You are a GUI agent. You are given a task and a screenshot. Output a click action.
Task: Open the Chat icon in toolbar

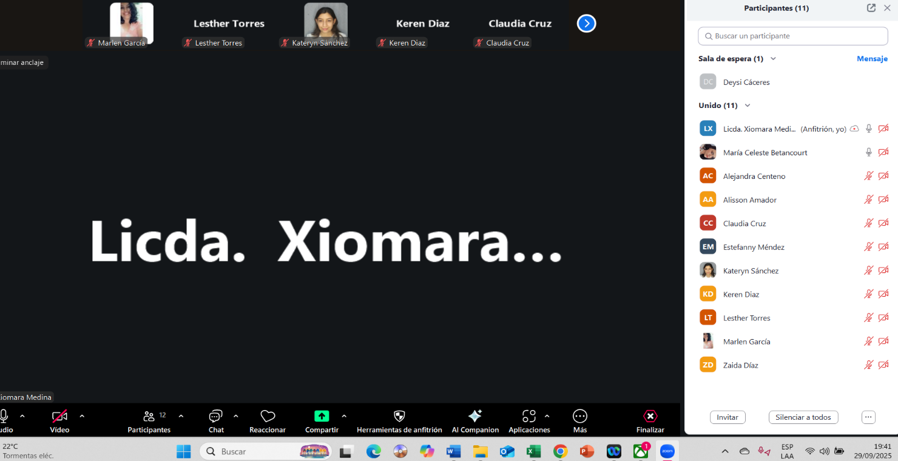(x=215, y=416)
